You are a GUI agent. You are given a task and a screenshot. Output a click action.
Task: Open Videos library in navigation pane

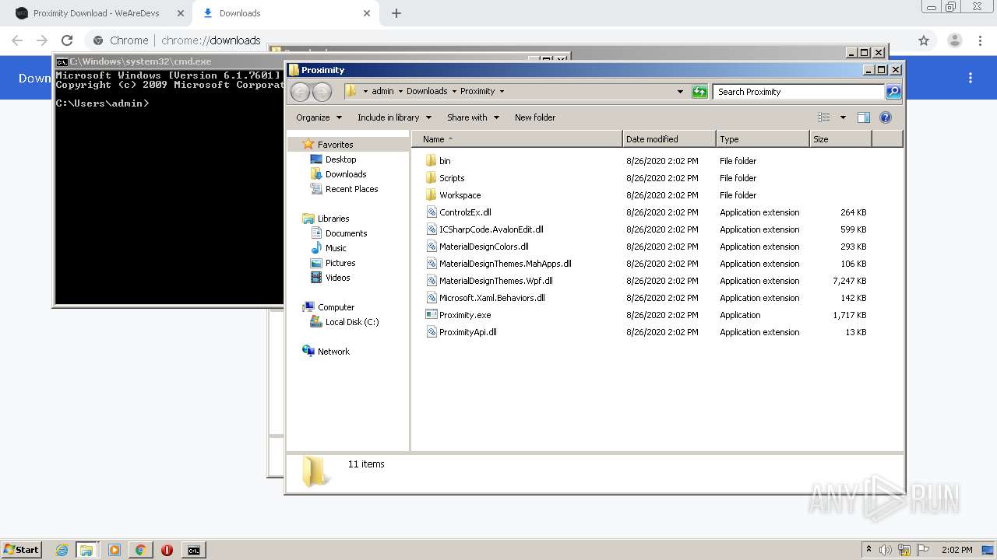(x=337, y=278)
